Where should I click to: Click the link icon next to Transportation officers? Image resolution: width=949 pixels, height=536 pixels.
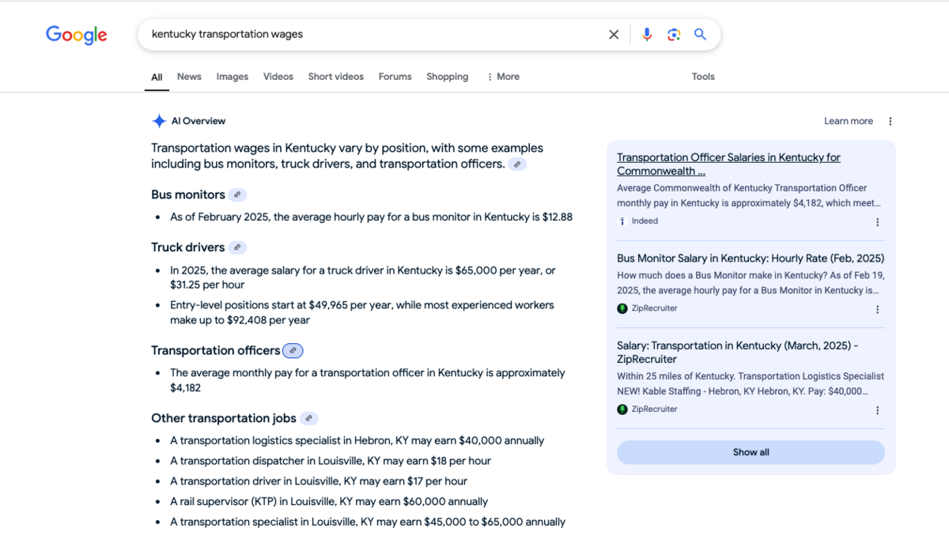(x=293, y=349)
